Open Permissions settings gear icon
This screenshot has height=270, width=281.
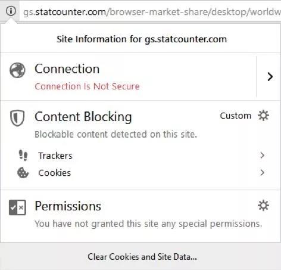[x=263, y=205]
